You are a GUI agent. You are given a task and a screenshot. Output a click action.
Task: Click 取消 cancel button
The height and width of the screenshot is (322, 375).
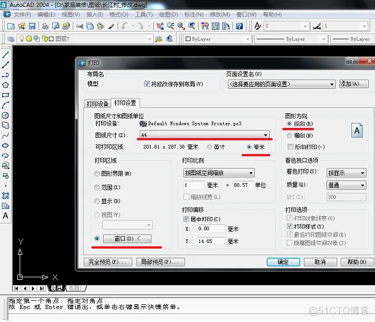point(320,262)
